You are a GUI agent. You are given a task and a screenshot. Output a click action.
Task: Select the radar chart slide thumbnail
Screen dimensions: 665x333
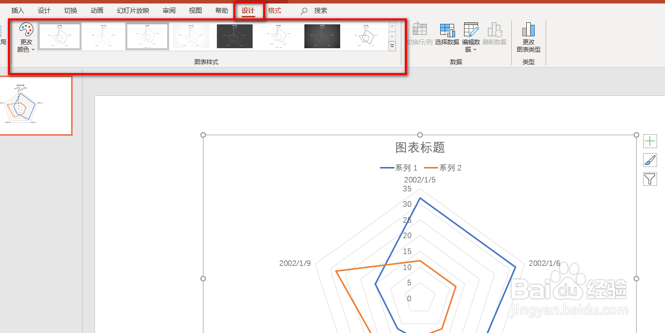(35, 105)
